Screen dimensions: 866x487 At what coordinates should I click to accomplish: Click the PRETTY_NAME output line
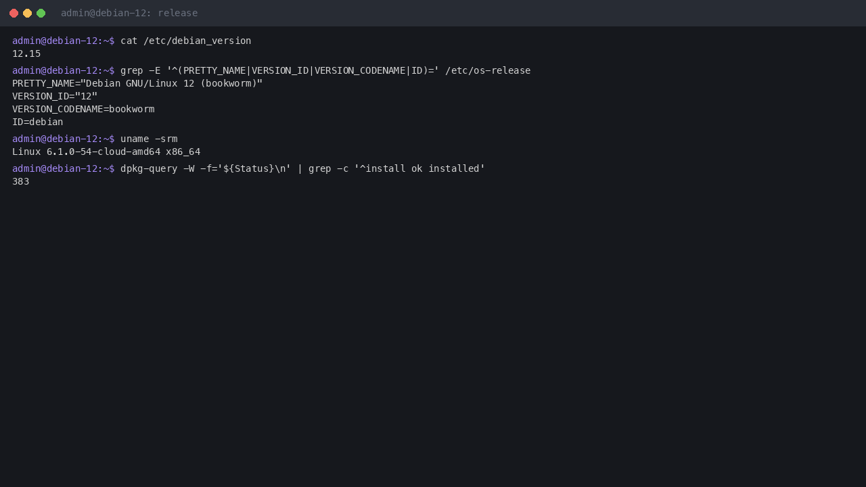[x=137, y=83]
